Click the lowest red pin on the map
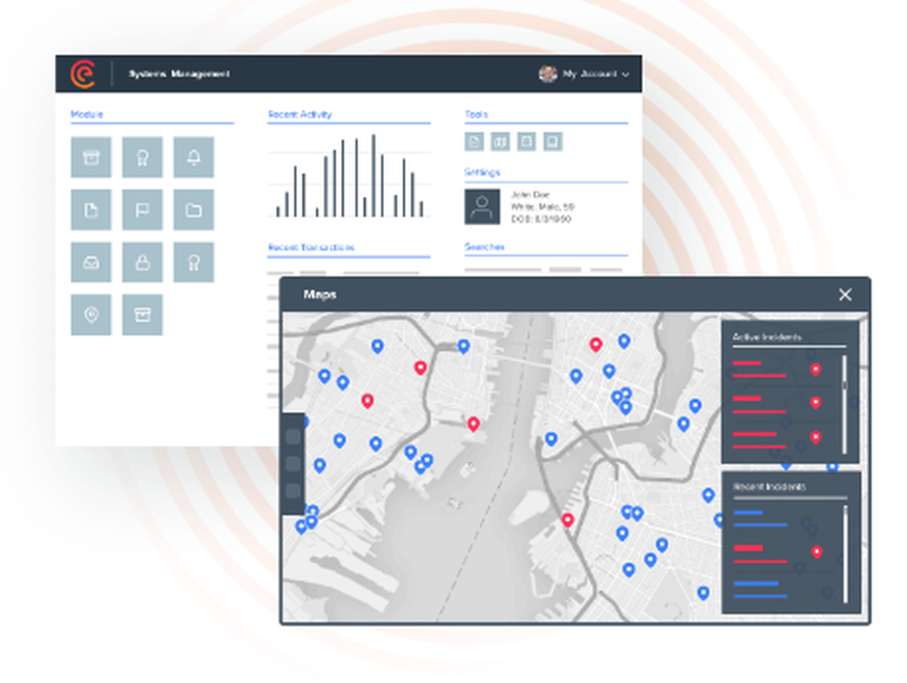 (x=568, y=520)
